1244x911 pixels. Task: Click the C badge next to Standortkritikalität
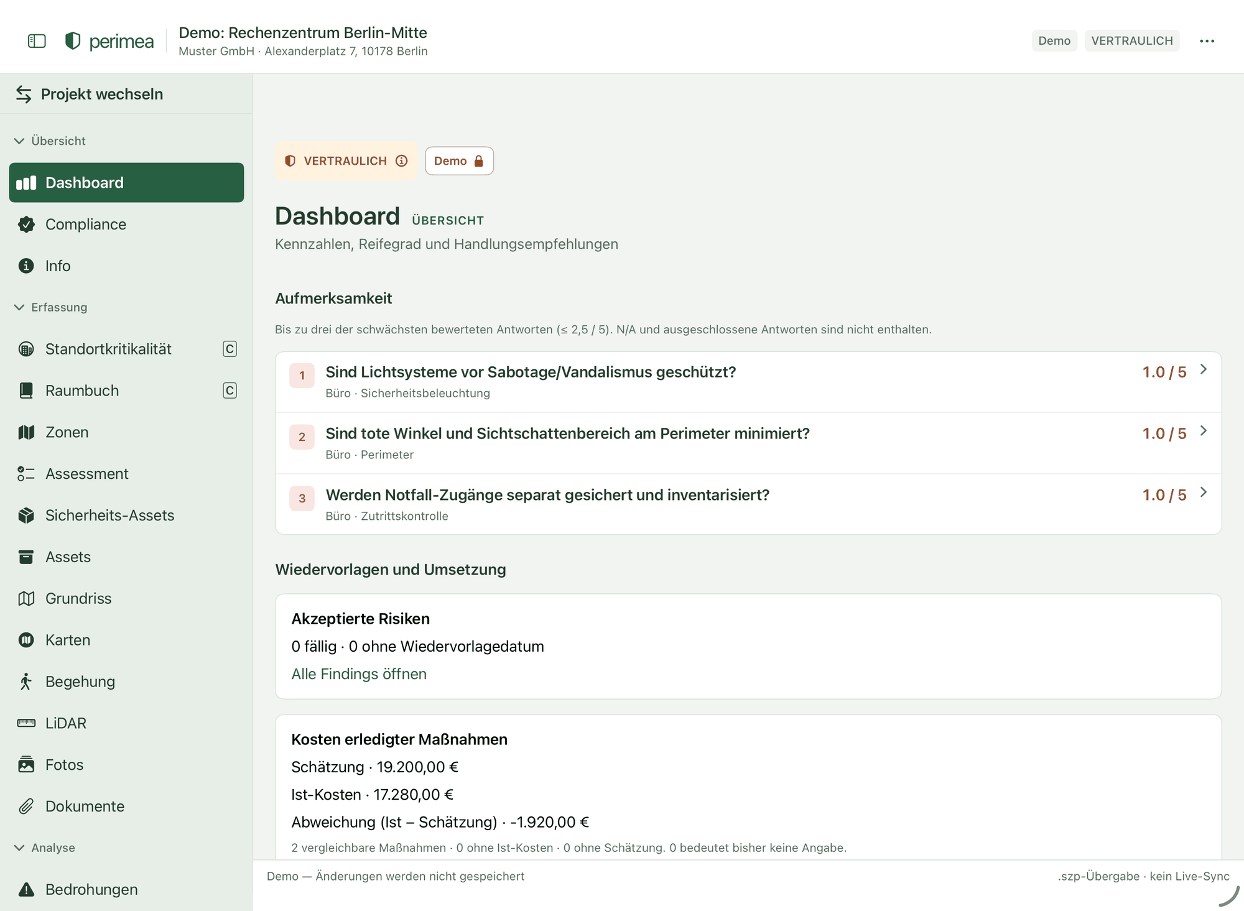230,349
